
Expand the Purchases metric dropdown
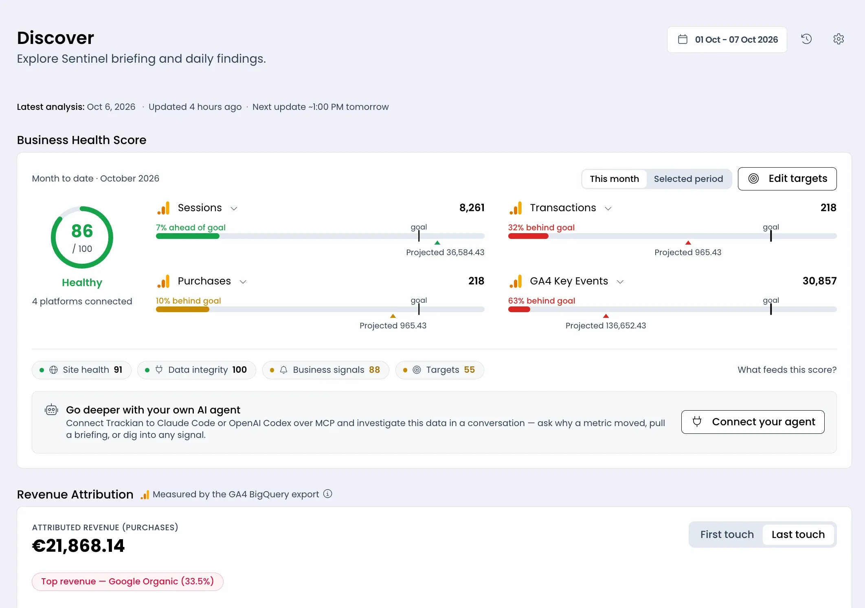(x=243, y=282)
